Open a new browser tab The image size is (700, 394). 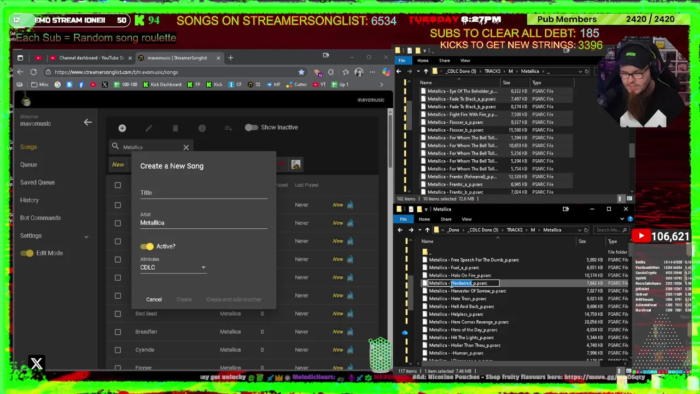[230, 57]
